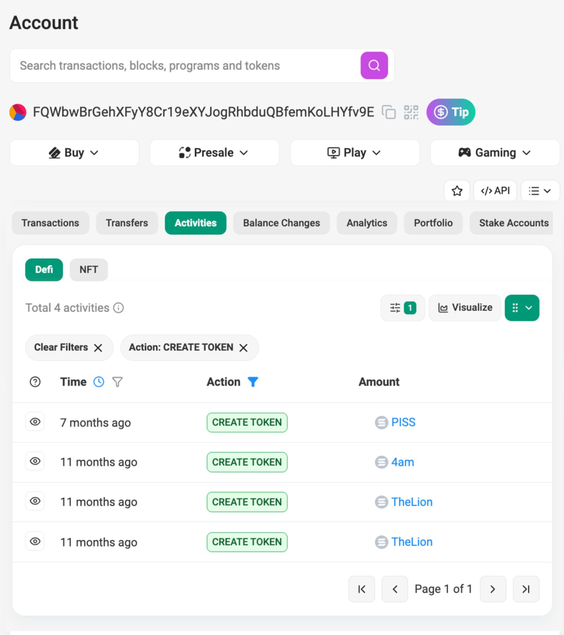Open the PISS token link

point(403,422)
